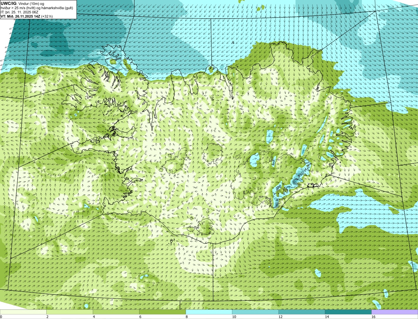Click the 'IT: þri. 25. 11. 2025 06Z' line

point(20,12)
